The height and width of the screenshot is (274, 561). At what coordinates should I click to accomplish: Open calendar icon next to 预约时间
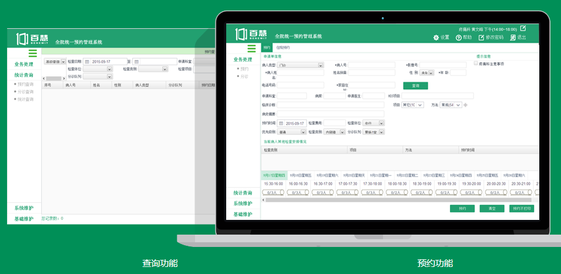pos(281,123)
